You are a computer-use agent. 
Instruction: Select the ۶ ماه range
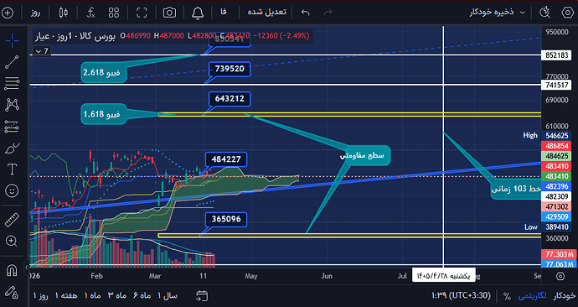tap(142, 296)
